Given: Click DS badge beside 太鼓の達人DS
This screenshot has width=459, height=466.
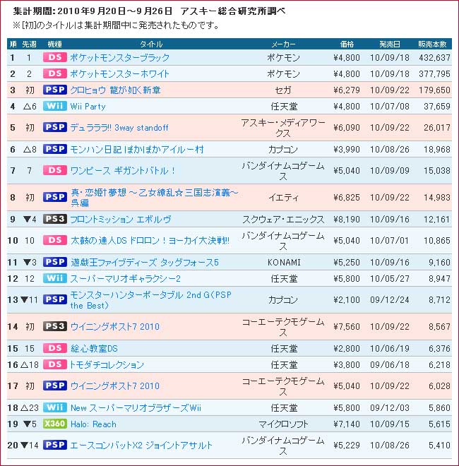Looking at the screenshot, I should click(x=55, y=240).
